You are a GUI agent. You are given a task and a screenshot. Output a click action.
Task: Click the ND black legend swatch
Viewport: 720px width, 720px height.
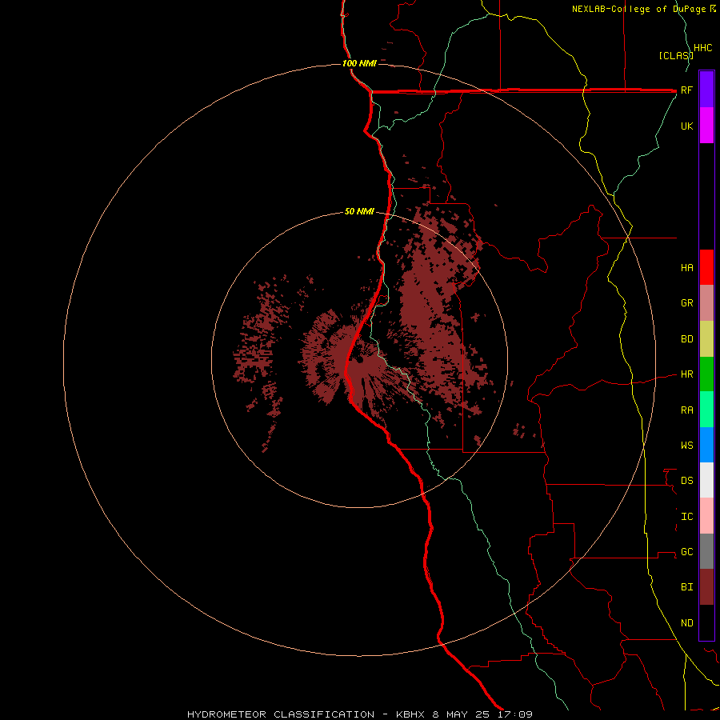[x=706, y=622]
